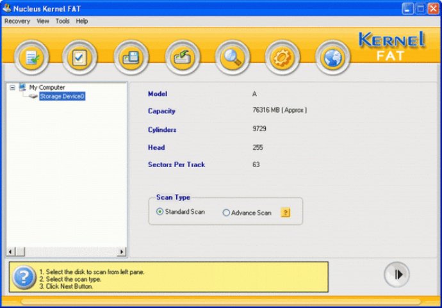
Task: Click the right arrow of tree scrollbar
Action: pyautogui.click(x=122, y=252)
